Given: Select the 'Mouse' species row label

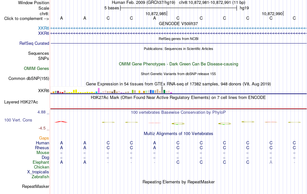Looking at the screenshot, I should tap(43, 153).
